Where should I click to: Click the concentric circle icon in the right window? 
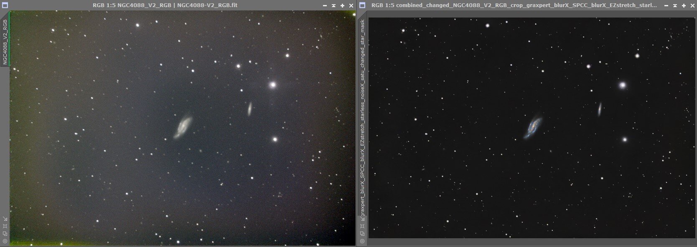tap(362, 241)
